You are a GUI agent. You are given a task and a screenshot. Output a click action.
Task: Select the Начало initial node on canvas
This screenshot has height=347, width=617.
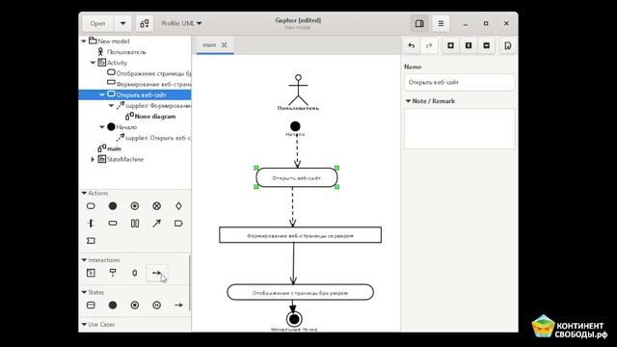(295, 126)
